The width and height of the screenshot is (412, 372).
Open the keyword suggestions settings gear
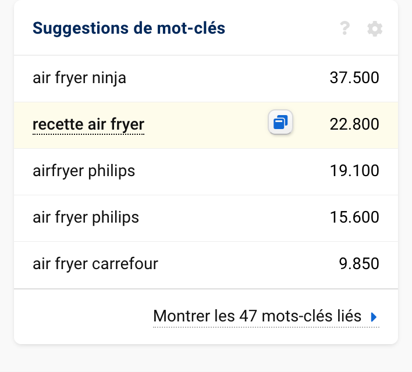(375, 28)
